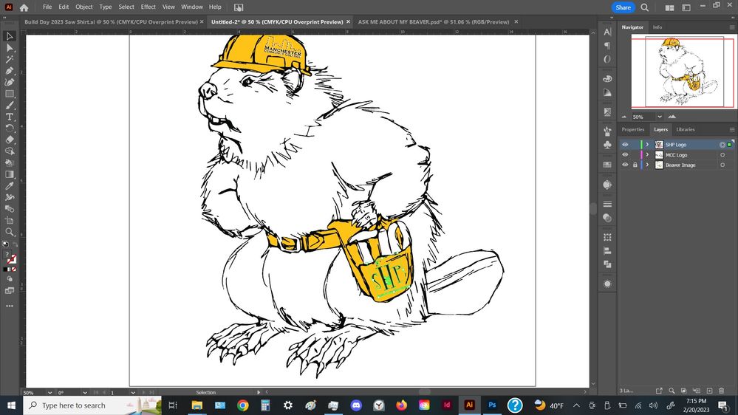Click the Fill color swatch
This screenshot has height=415, width=738.
pos(7,255)
